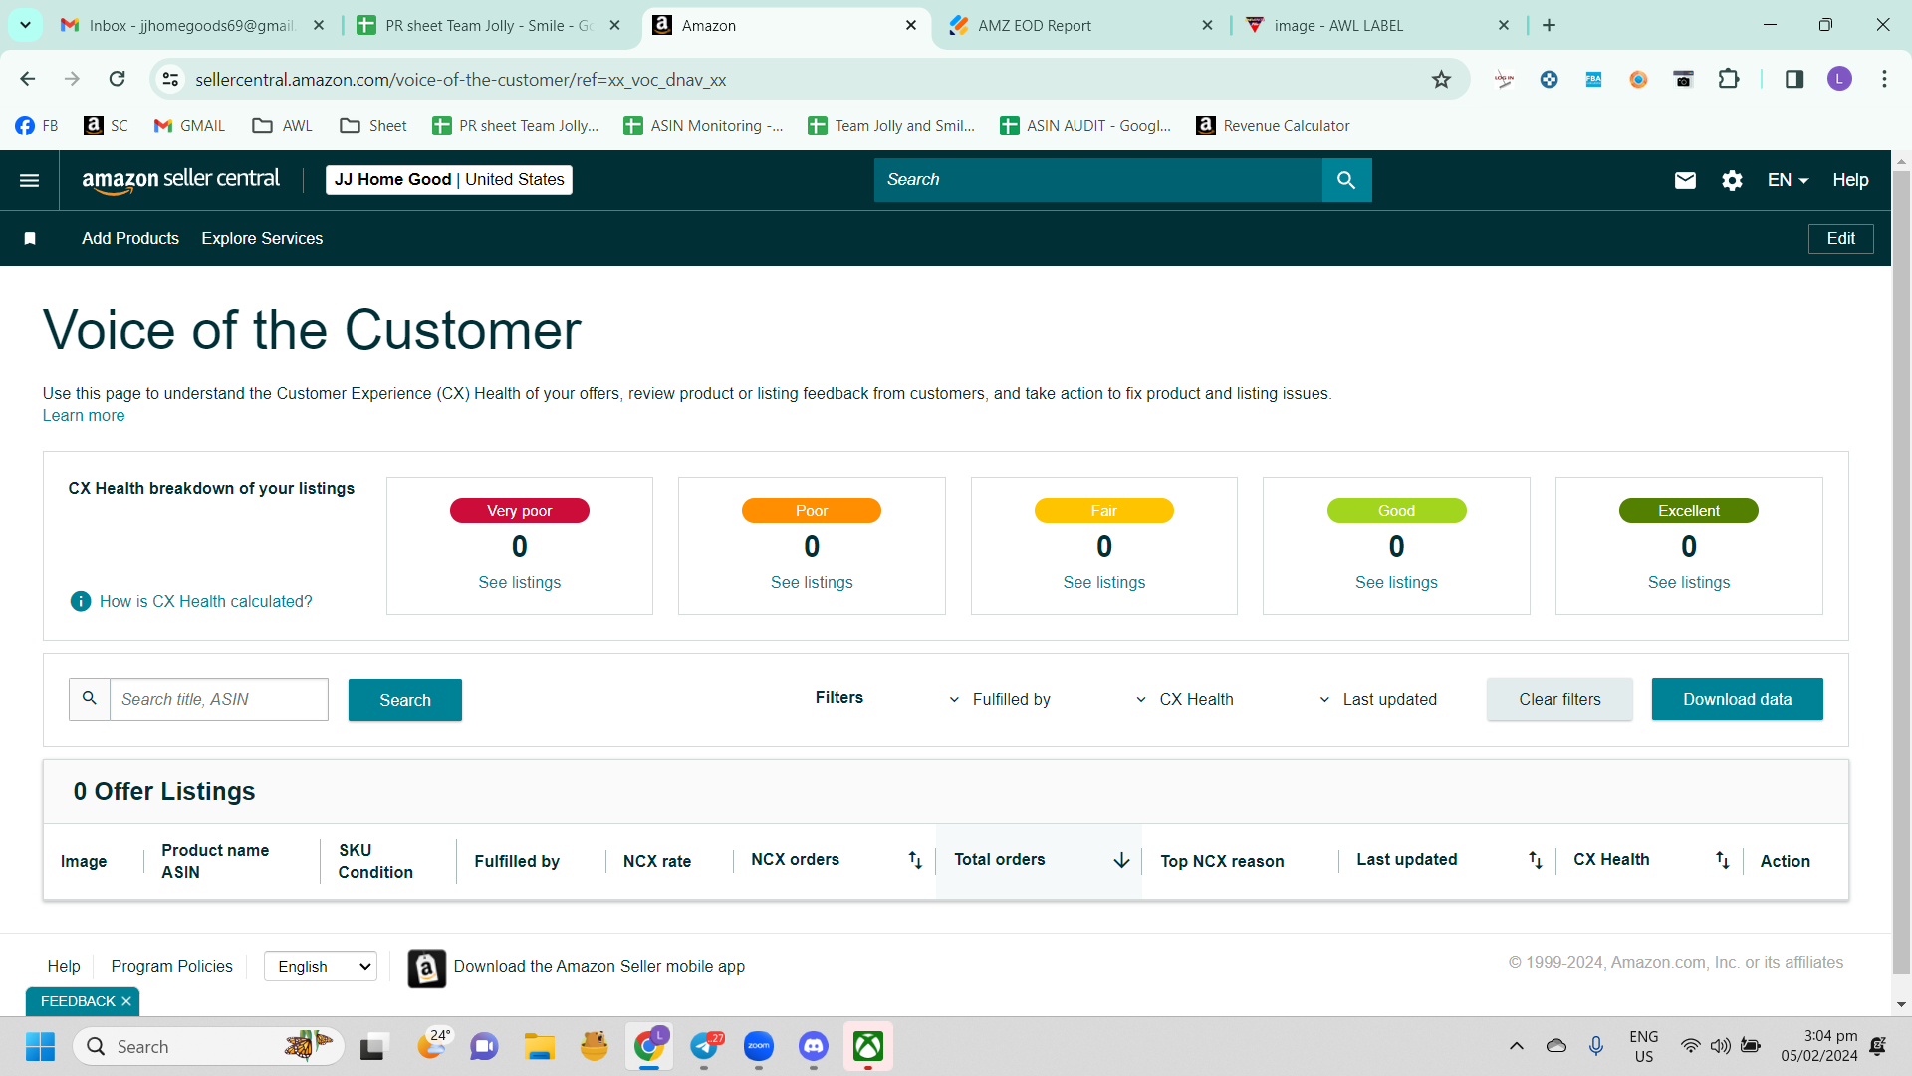The width and height of the screenshot is (1912, 1076).
Task: Select the Poor orange health badge
Action: [x=812, y=510]
